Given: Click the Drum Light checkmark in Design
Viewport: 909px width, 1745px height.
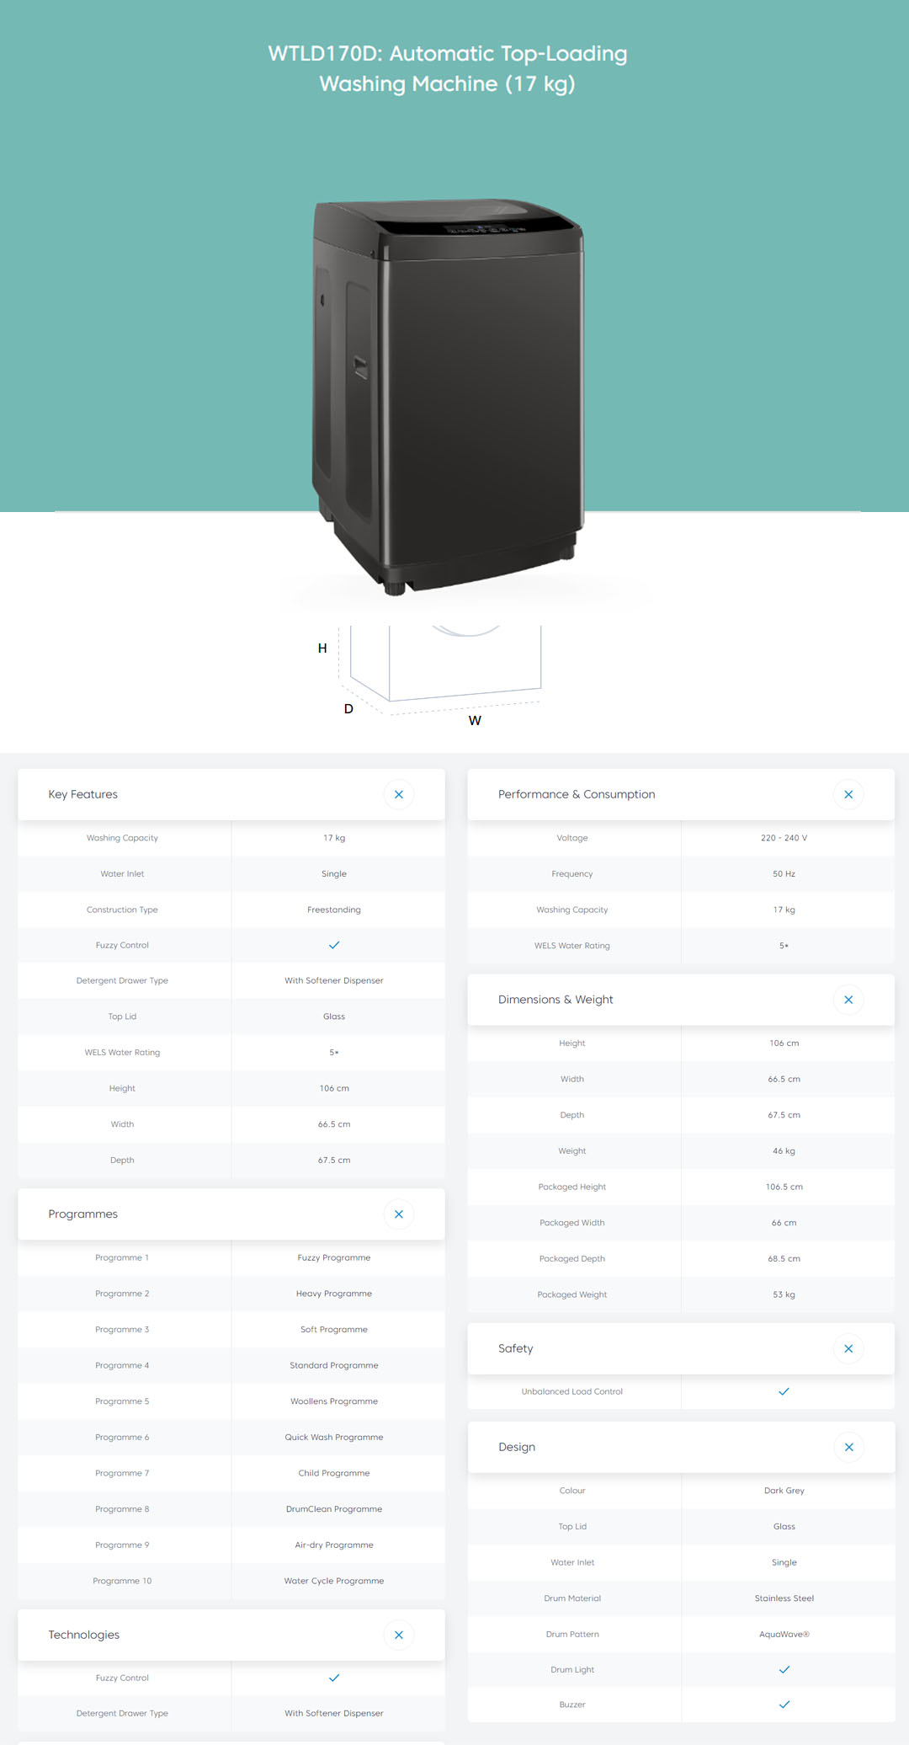Looking at the screenshot, I should (784, 1669).
